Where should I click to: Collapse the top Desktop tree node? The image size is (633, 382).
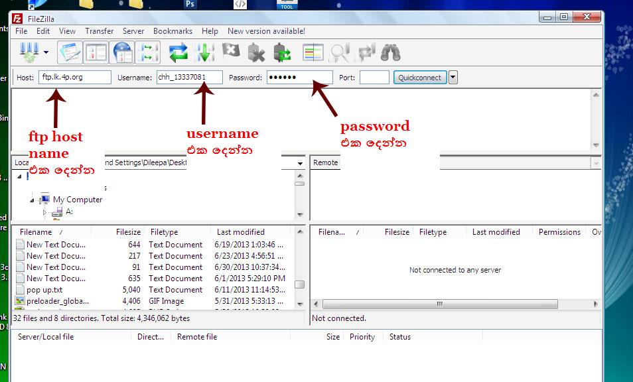point(19,176)
